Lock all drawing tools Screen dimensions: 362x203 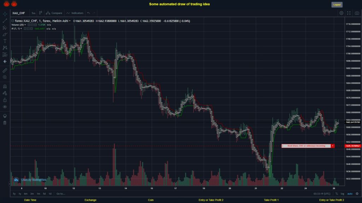tap(5, 100)
